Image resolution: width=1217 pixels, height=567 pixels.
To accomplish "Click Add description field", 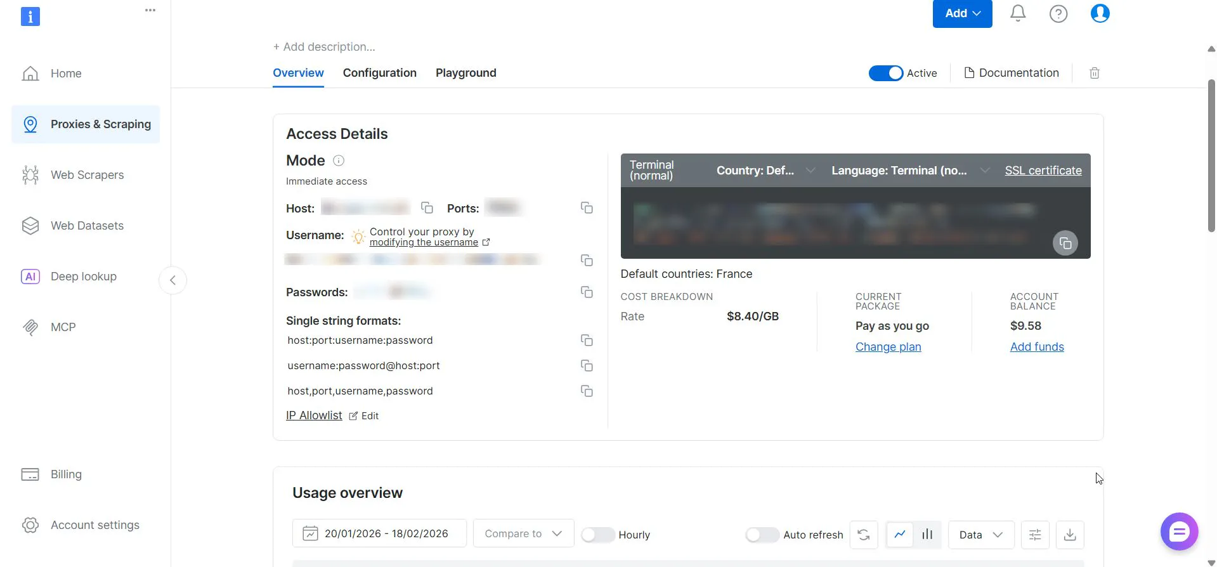I will [324, 47].
